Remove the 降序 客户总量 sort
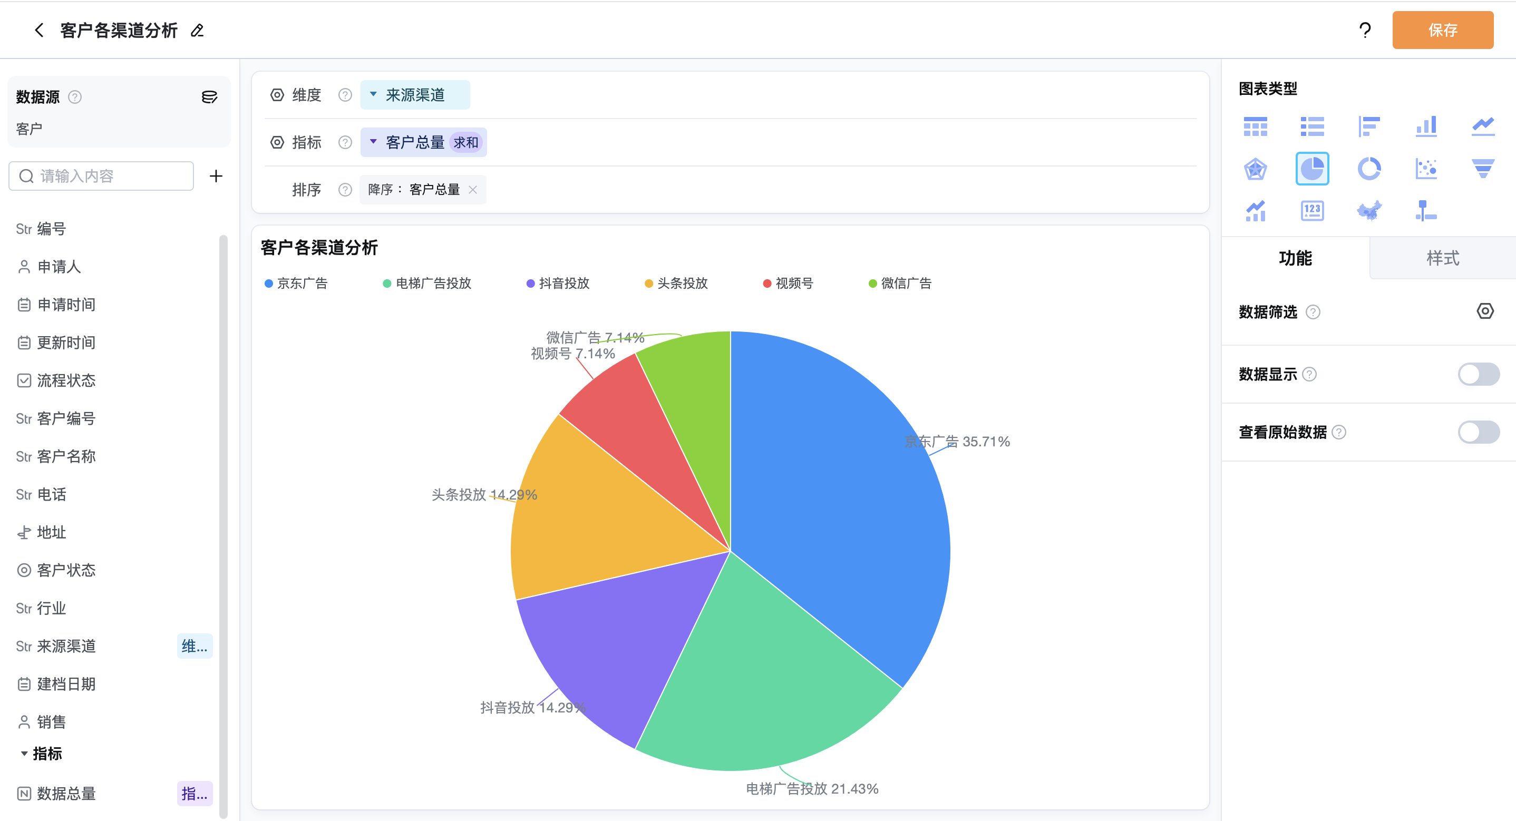 pyautogui.click(x=473, y=190)
